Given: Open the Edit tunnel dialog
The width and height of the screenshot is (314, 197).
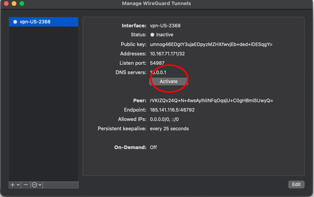Looking at the screenshot, I should tap(296, 185).
